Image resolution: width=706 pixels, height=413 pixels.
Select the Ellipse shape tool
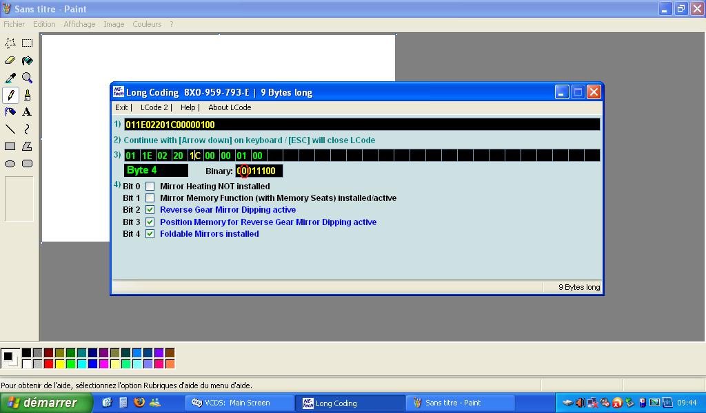pyautogui.click(x=10, y=164)
